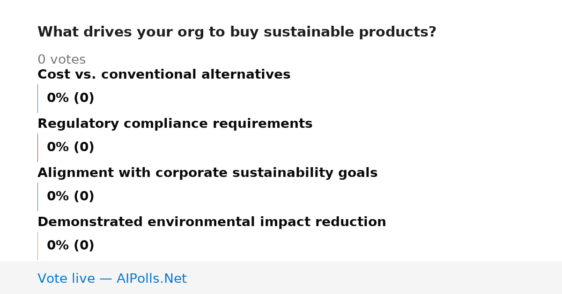The height and width of the screenshot is (294, 562).
Task: Click the blue result bar under Cost option
Action: [37, 98]
